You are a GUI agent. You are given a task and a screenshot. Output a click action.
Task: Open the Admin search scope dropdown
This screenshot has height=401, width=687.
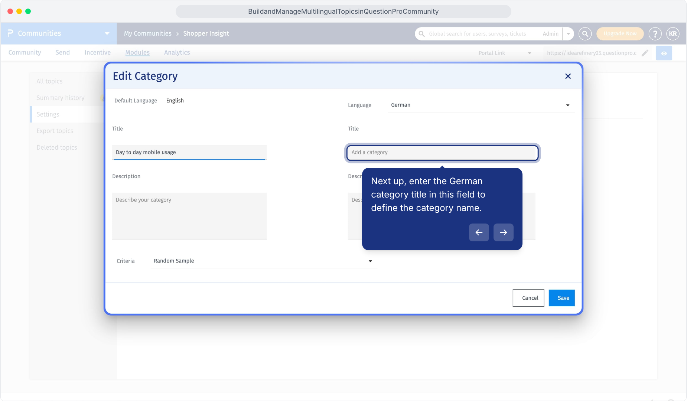(568, 34)
